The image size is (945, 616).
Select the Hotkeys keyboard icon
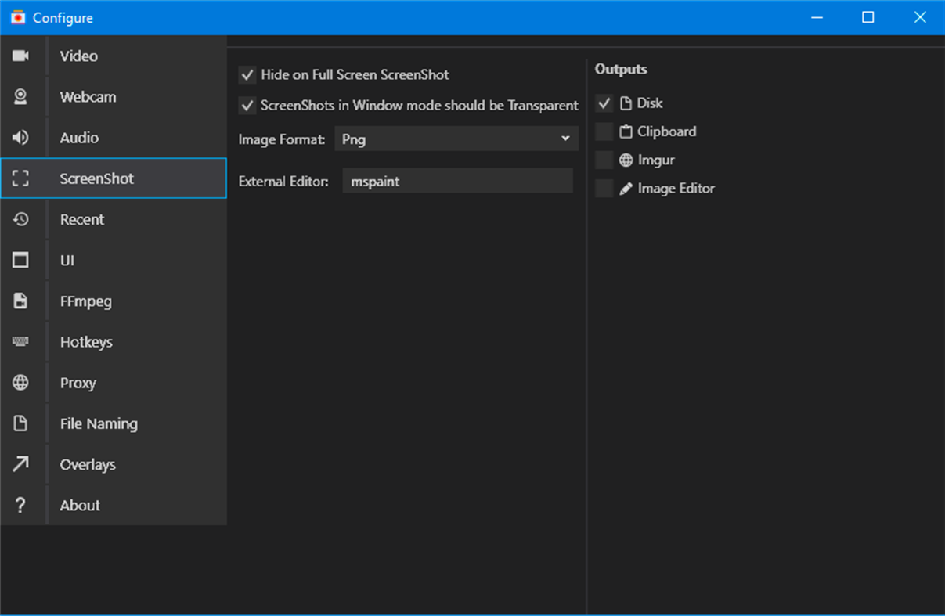20,342
